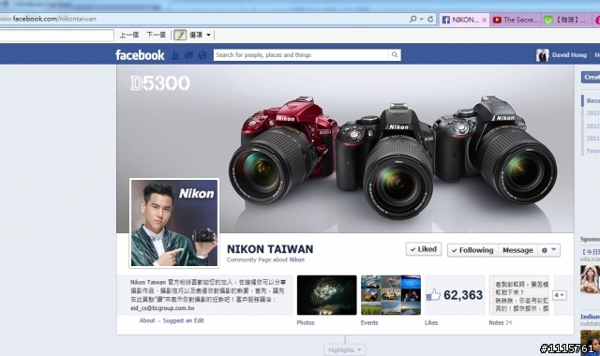Image resolution: width=600 pixels, height=356 pixels.
Task: Click the 2011 timeline year
Action: 592,138
